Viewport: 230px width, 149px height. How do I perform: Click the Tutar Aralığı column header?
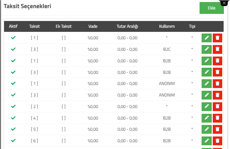[x=127, y=26]
